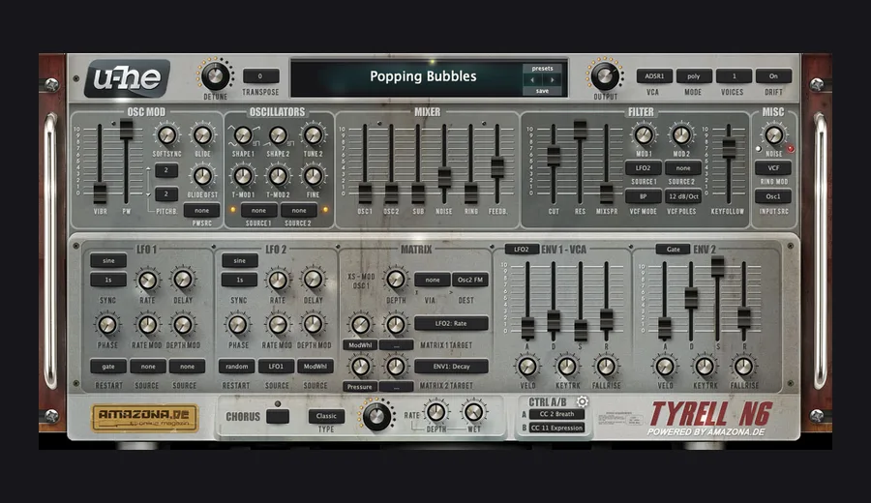
Task: Open the Matrix 2 Target ENV1: Decay selector
Action: point(451,367)
